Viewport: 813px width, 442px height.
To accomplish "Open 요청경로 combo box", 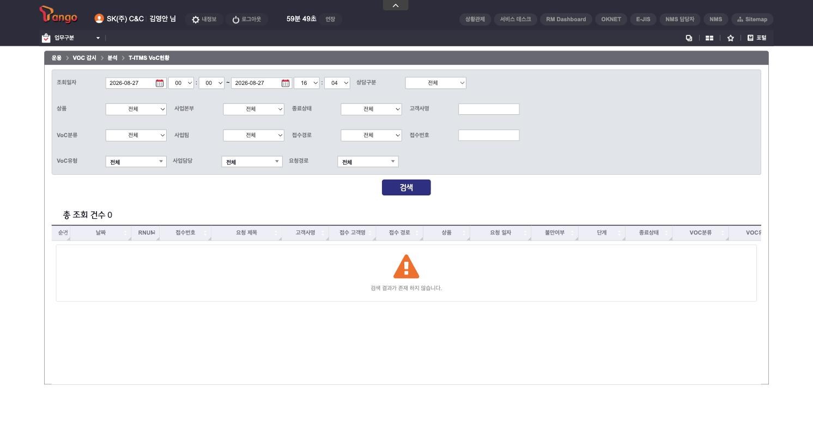I will click(368, 162).
